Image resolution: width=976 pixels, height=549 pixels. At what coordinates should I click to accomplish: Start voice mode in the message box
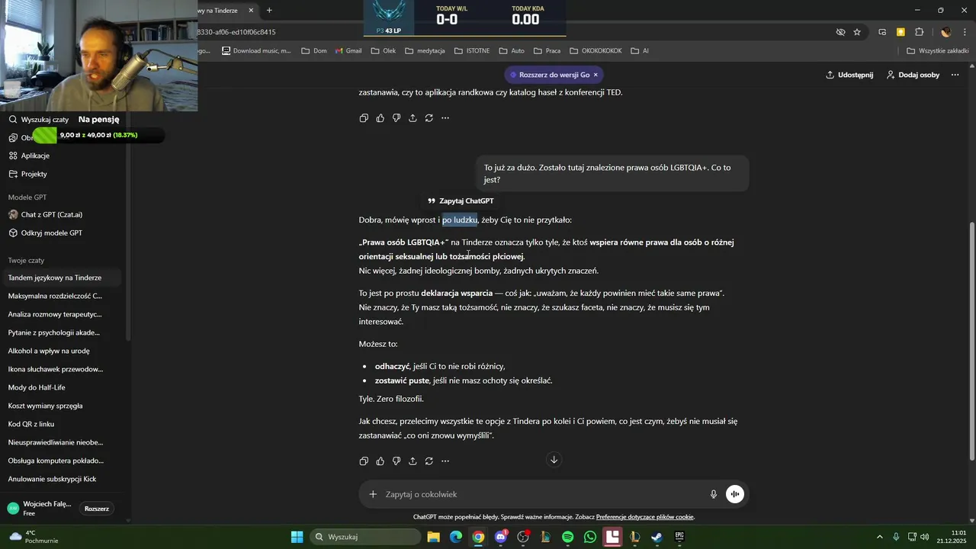coord(735,494)
